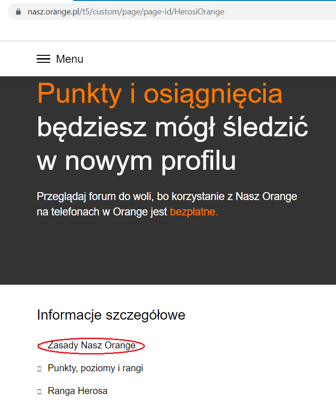This screenshot has height=401, width=336.
Task: Click bullet icon beside Ranga Herosa
Action: (x=40, y=392)
